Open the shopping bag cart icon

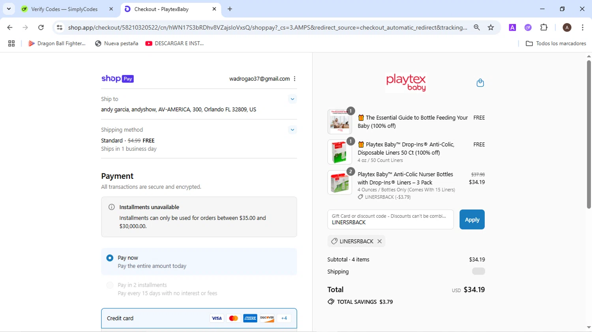[480, 83]
